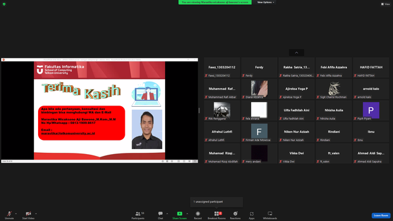Screen dimensions: 393x221
Task: Select Muhammad Rafi Akbar participant tile
Action: click(222, 89)
